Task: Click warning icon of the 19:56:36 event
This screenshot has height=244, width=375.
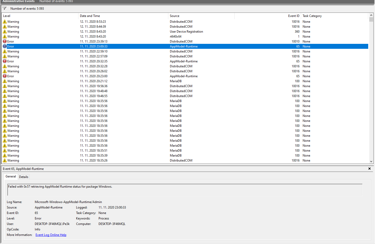Action: 5,86
